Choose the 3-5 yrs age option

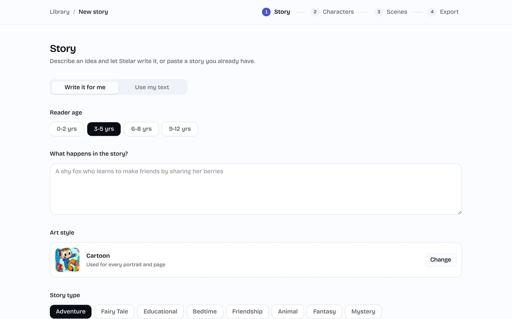click(x=104, y=129)
